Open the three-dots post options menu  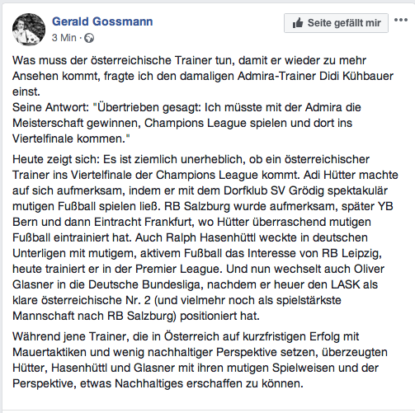pos(401,20)
